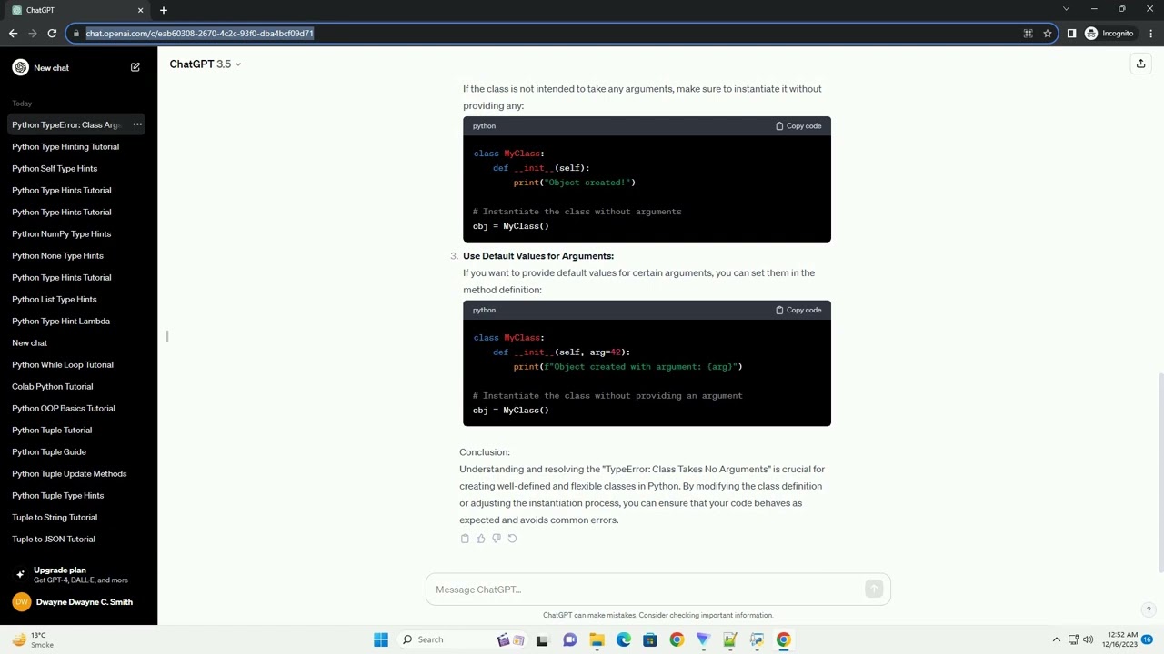
Task: Give thumbs up to the response
Action: click(480, 539)
